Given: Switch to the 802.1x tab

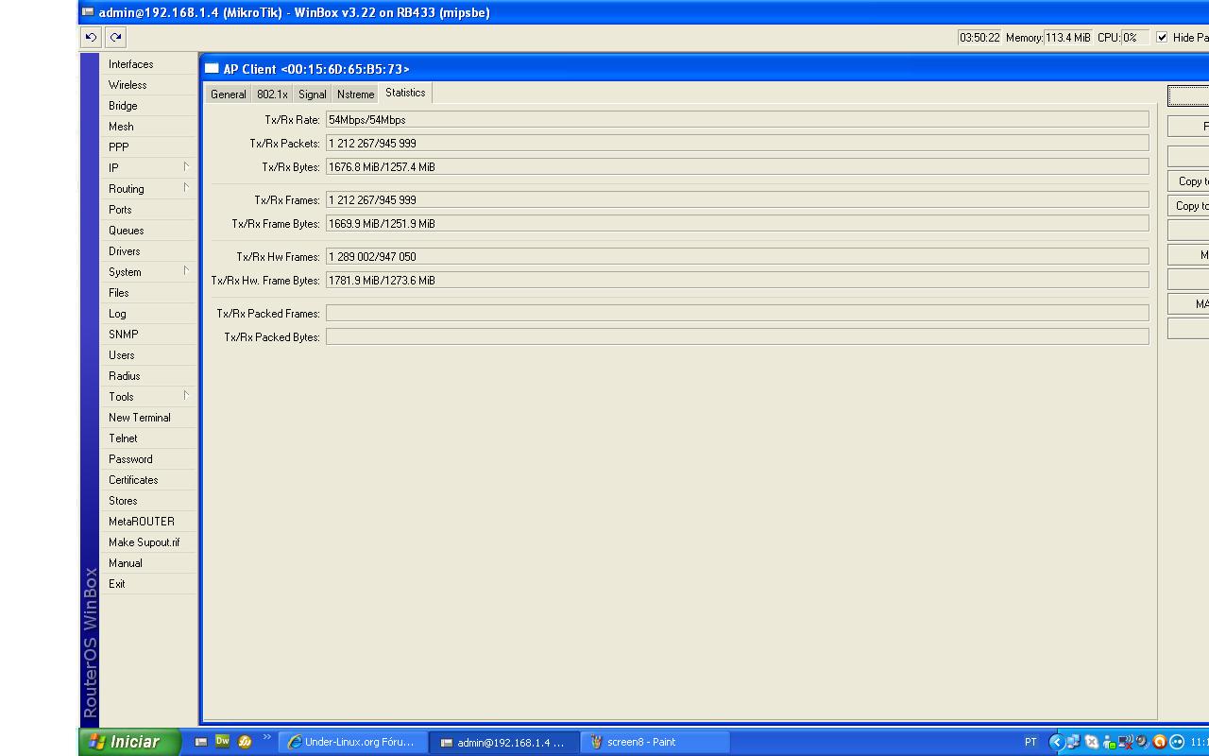Looking at the screenshot, I should click(272, 94).
